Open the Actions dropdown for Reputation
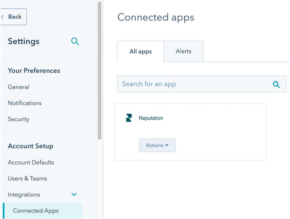 [157, 145]
